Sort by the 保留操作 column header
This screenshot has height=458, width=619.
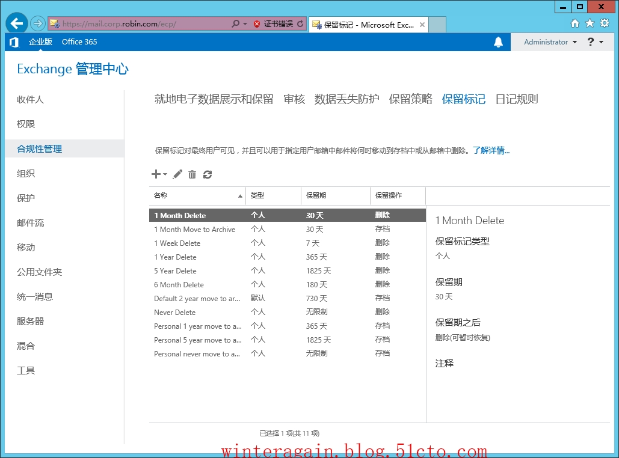click(398, 196)
